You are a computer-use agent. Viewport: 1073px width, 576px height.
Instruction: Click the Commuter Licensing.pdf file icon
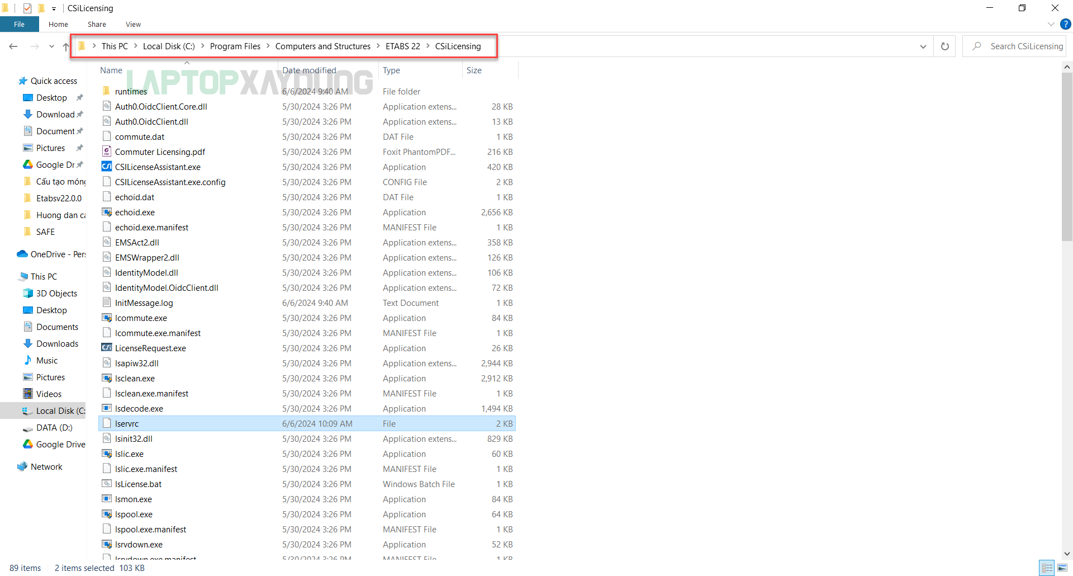pyautogui.click(x=107, y=152)
